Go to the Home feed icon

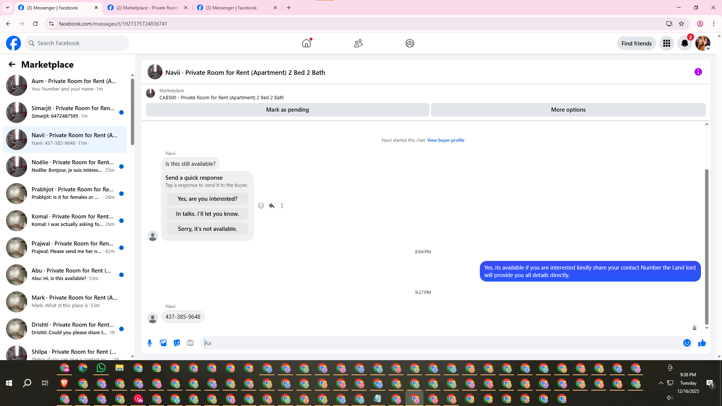(x=306, y=43)
